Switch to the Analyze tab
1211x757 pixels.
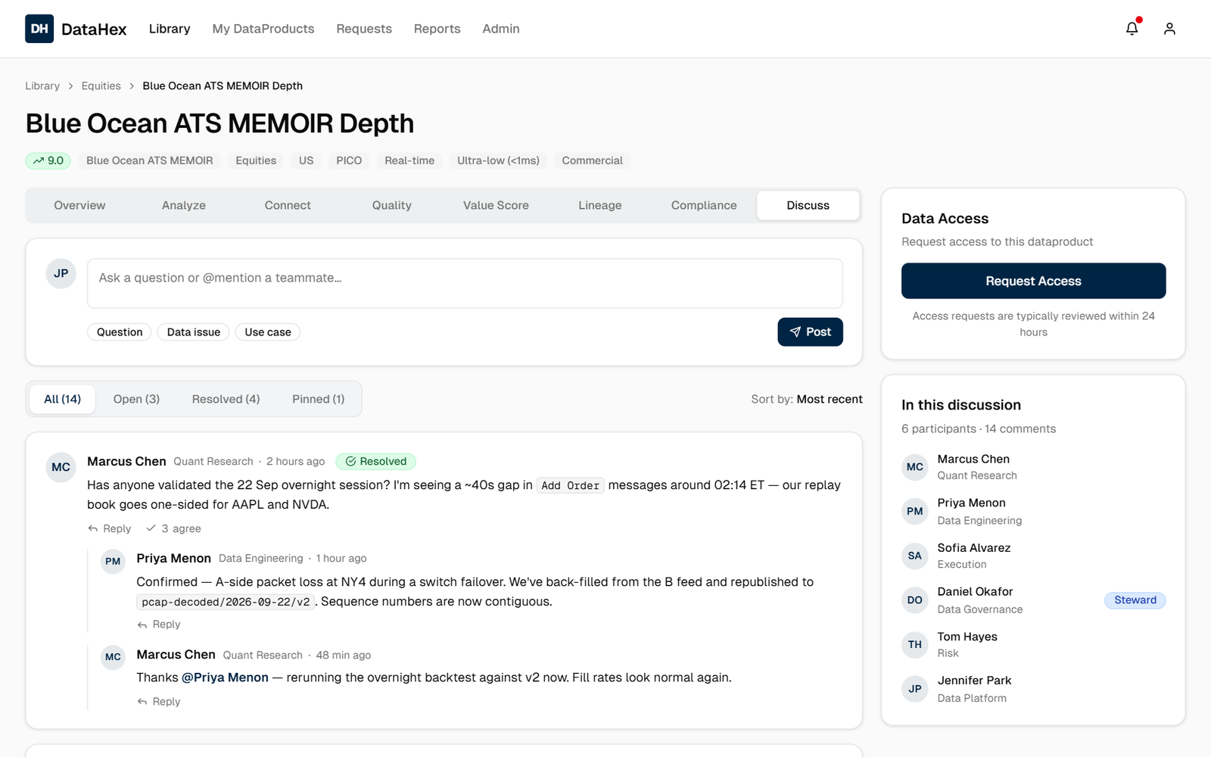184,205
